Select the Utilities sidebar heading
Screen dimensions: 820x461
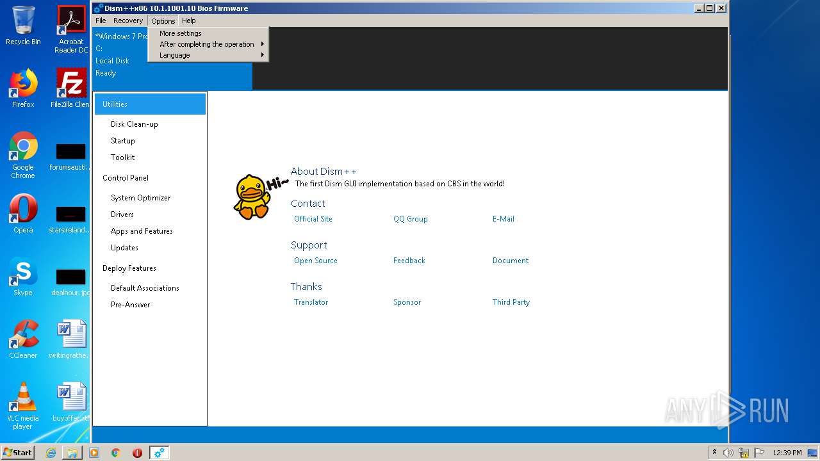click(150, 104)
